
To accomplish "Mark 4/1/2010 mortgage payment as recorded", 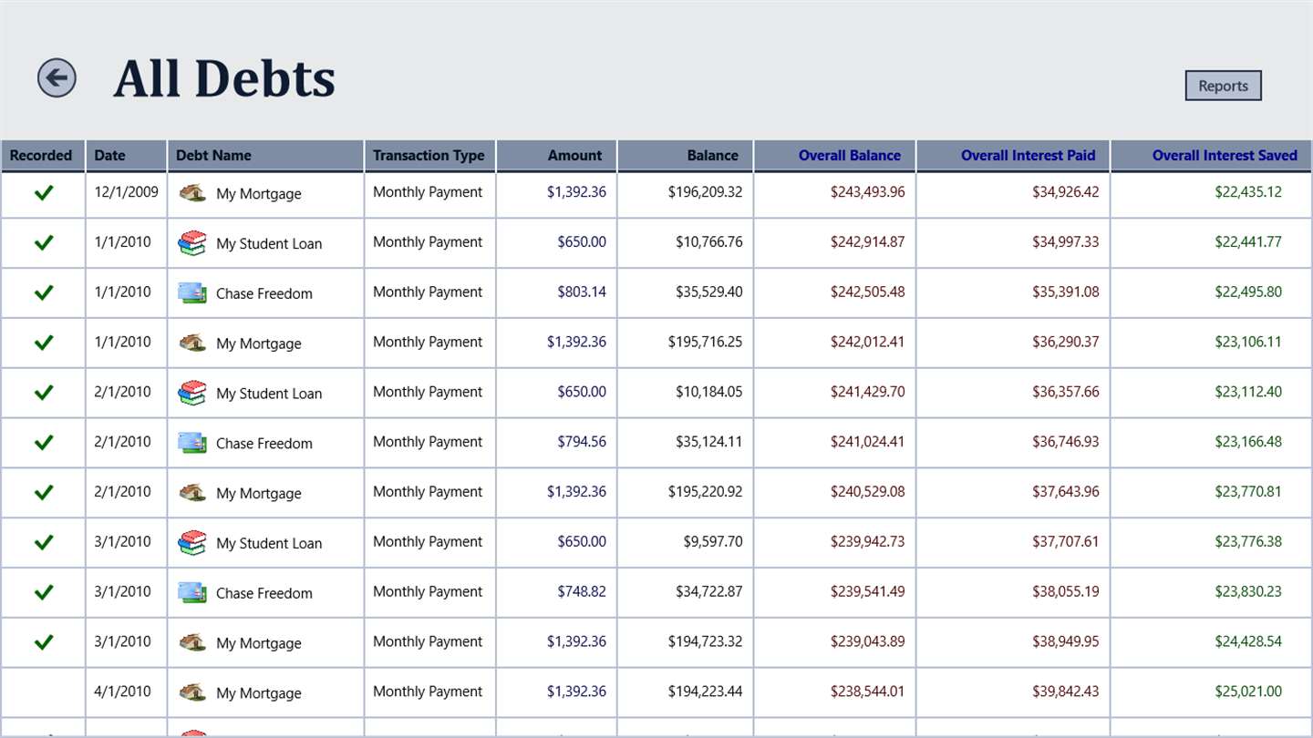I will (44, 692).
